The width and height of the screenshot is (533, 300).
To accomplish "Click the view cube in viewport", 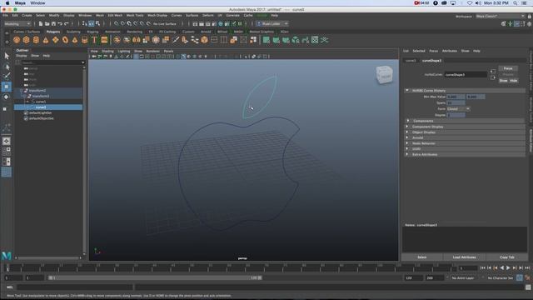I will [385, 75].
